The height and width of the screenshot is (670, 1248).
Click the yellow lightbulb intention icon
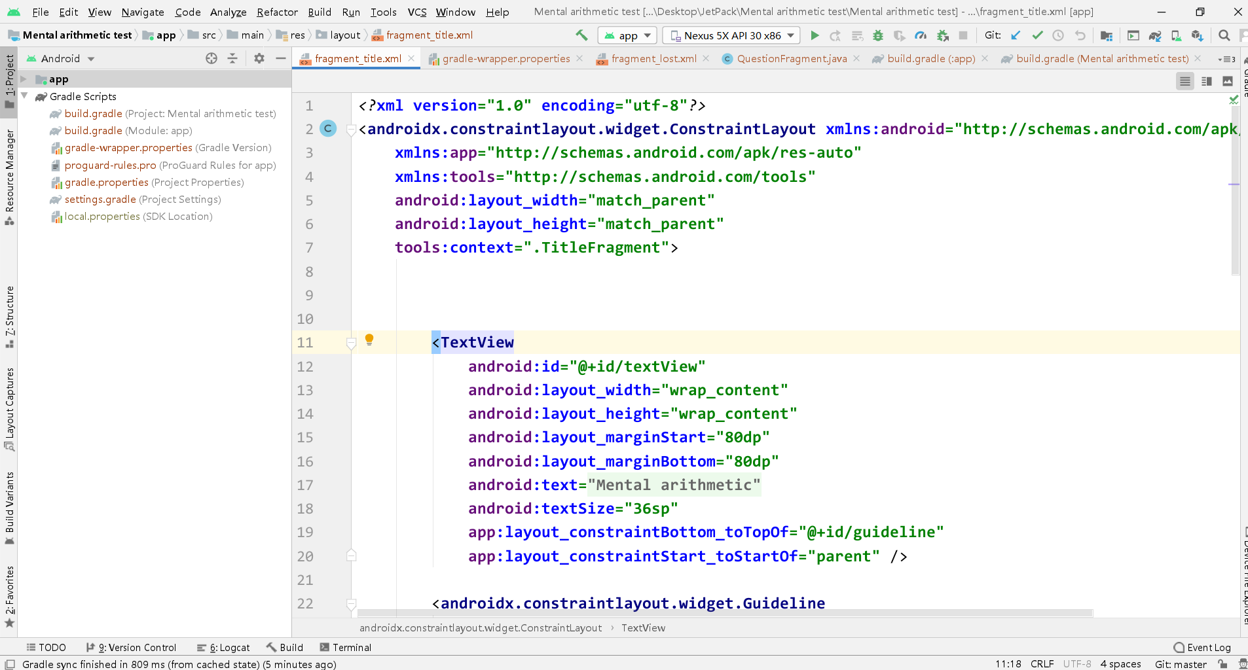click(x=369, y=340)
